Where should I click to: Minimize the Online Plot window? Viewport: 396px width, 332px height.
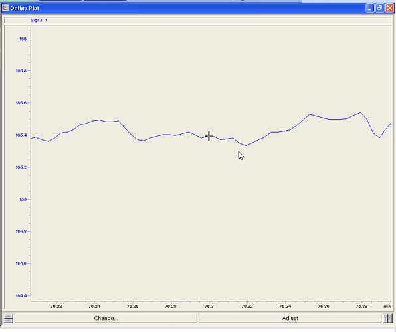point(369,8)
